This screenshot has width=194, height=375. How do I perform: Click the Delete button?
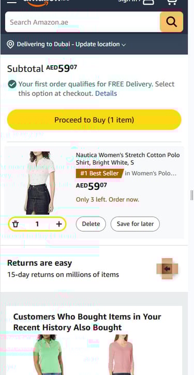coord(91,224)
